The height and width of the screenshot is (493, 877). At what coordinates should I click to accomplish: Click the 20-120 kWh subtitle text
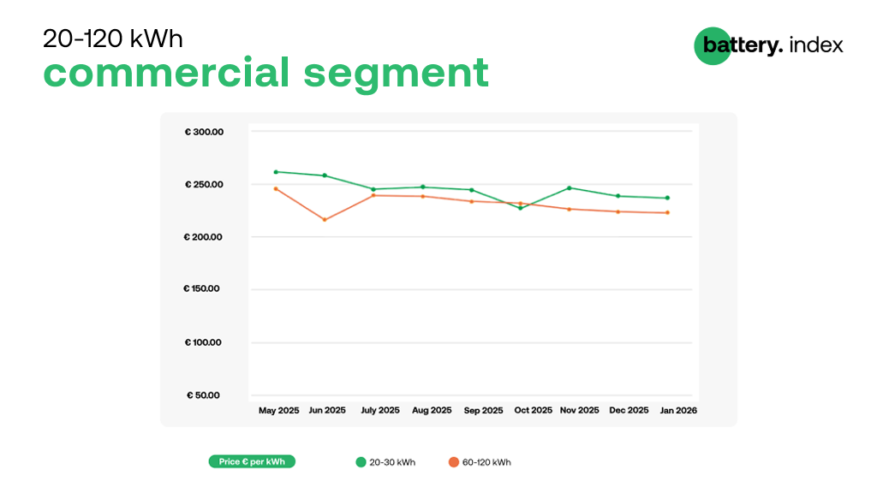point(113,39)
